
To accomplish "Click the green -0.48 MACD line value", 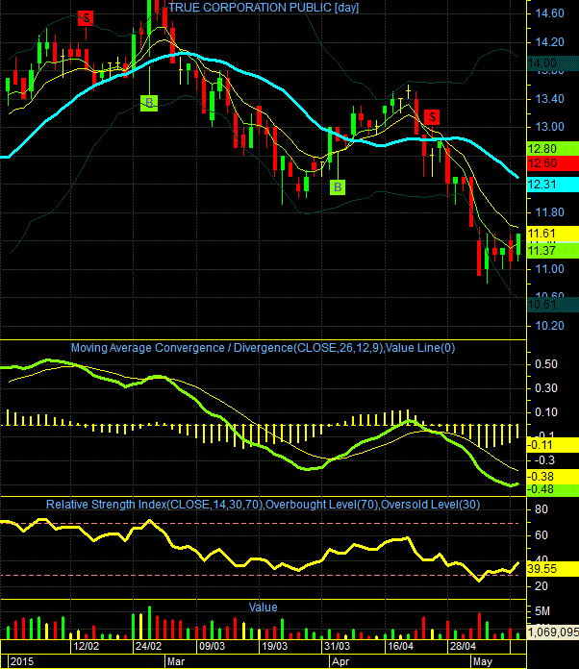I will [553, 489].
